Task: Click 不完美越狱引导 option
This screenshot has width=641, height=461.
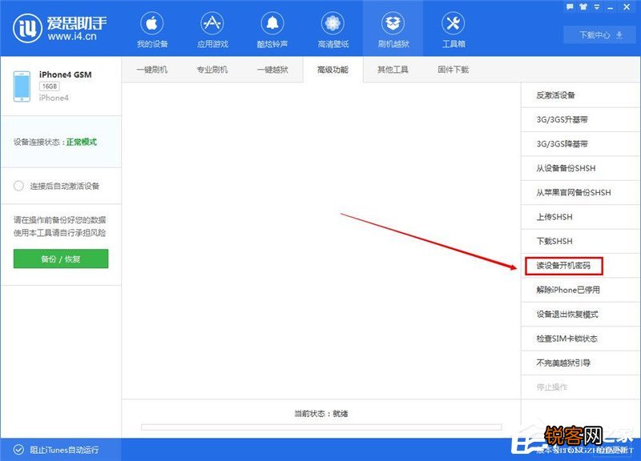Action: 580,363
